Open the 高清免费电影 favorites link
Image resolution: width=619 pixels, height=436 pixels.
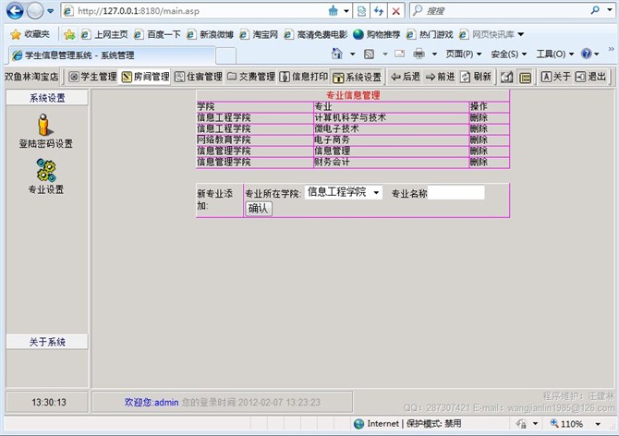pos(316,34)
